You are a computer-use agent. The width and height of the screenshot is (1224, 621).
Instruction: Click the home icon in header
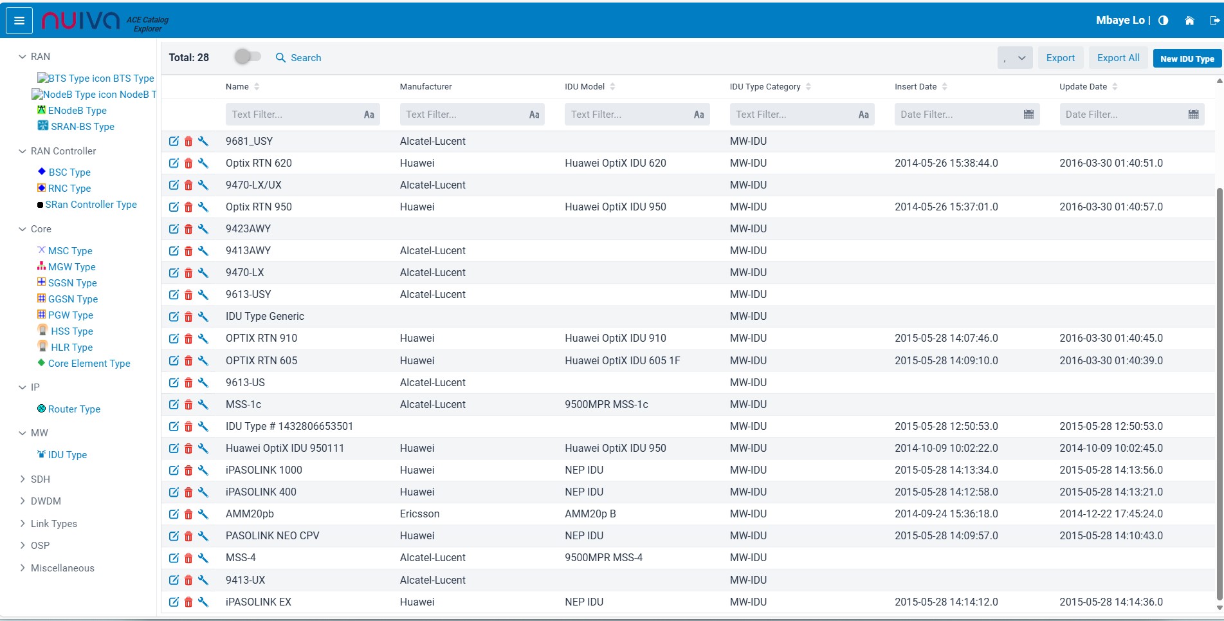coord(1189,21)
